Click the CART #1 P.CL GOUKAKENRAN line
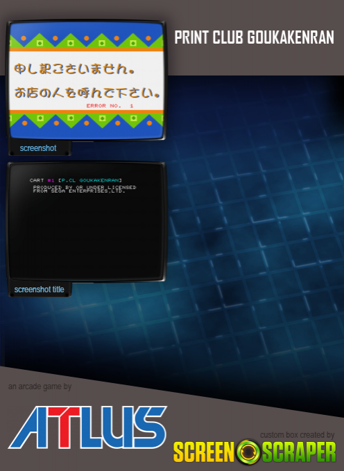The height and width of the screenshot is (471, 344). 76,180
